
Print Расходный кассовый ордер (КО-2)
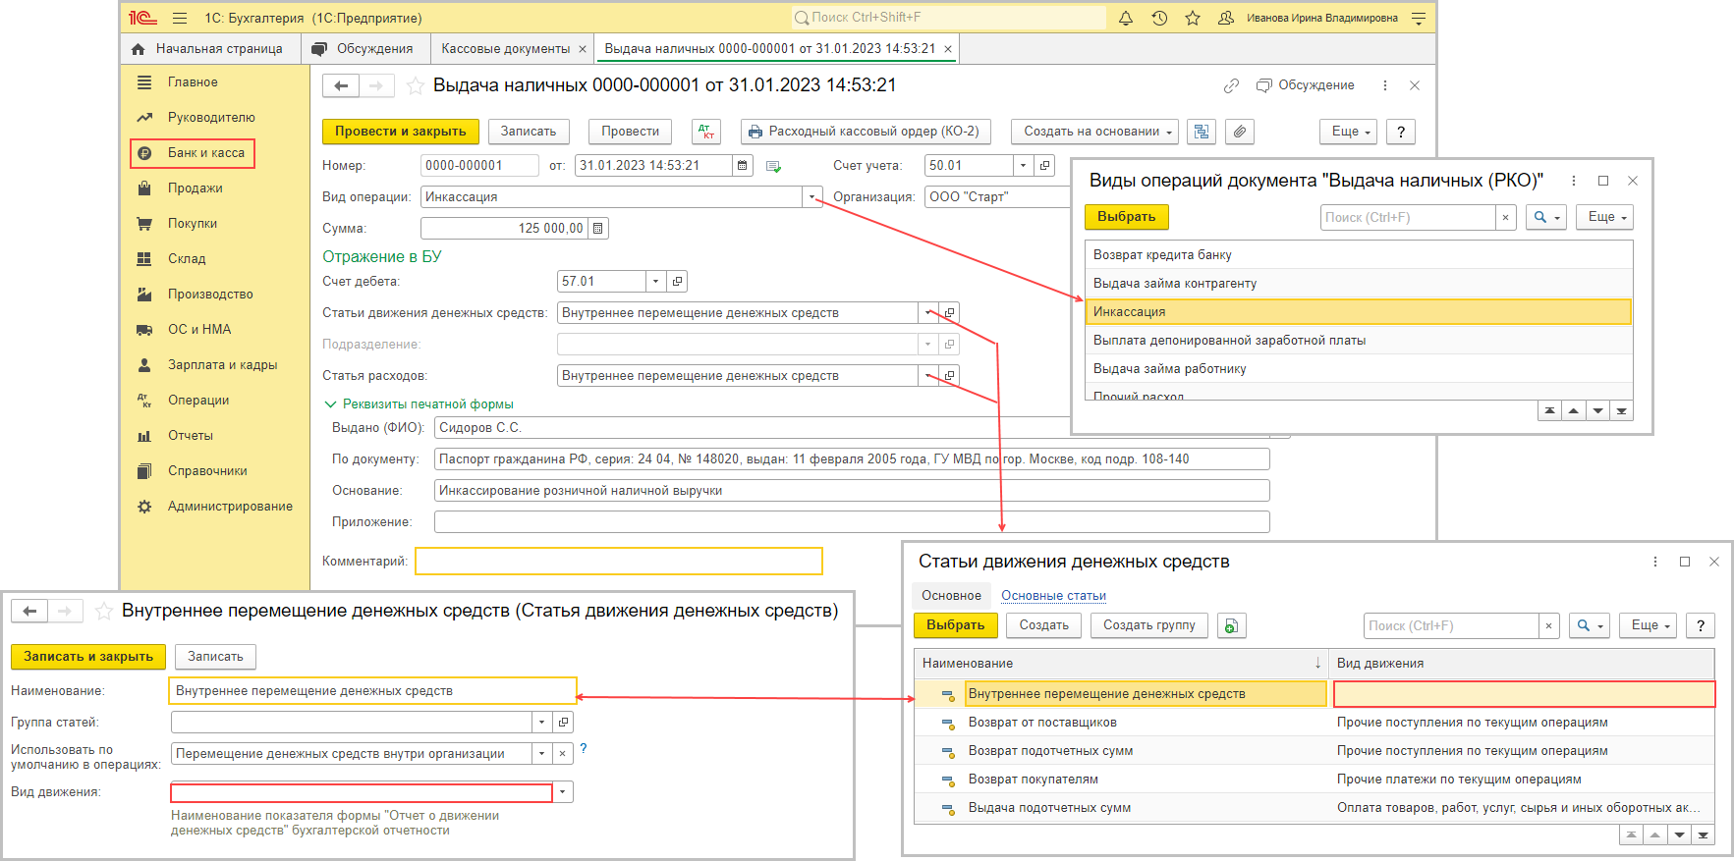(x=866, y=132)
